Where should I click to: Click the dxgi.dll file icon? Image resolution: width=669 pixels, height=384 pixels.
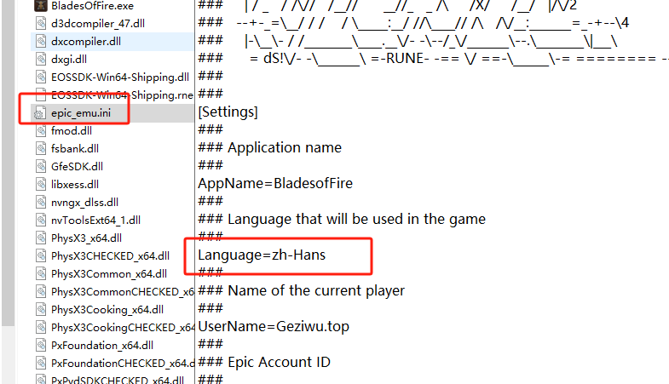pyautogui.click(x=41, y=60)
